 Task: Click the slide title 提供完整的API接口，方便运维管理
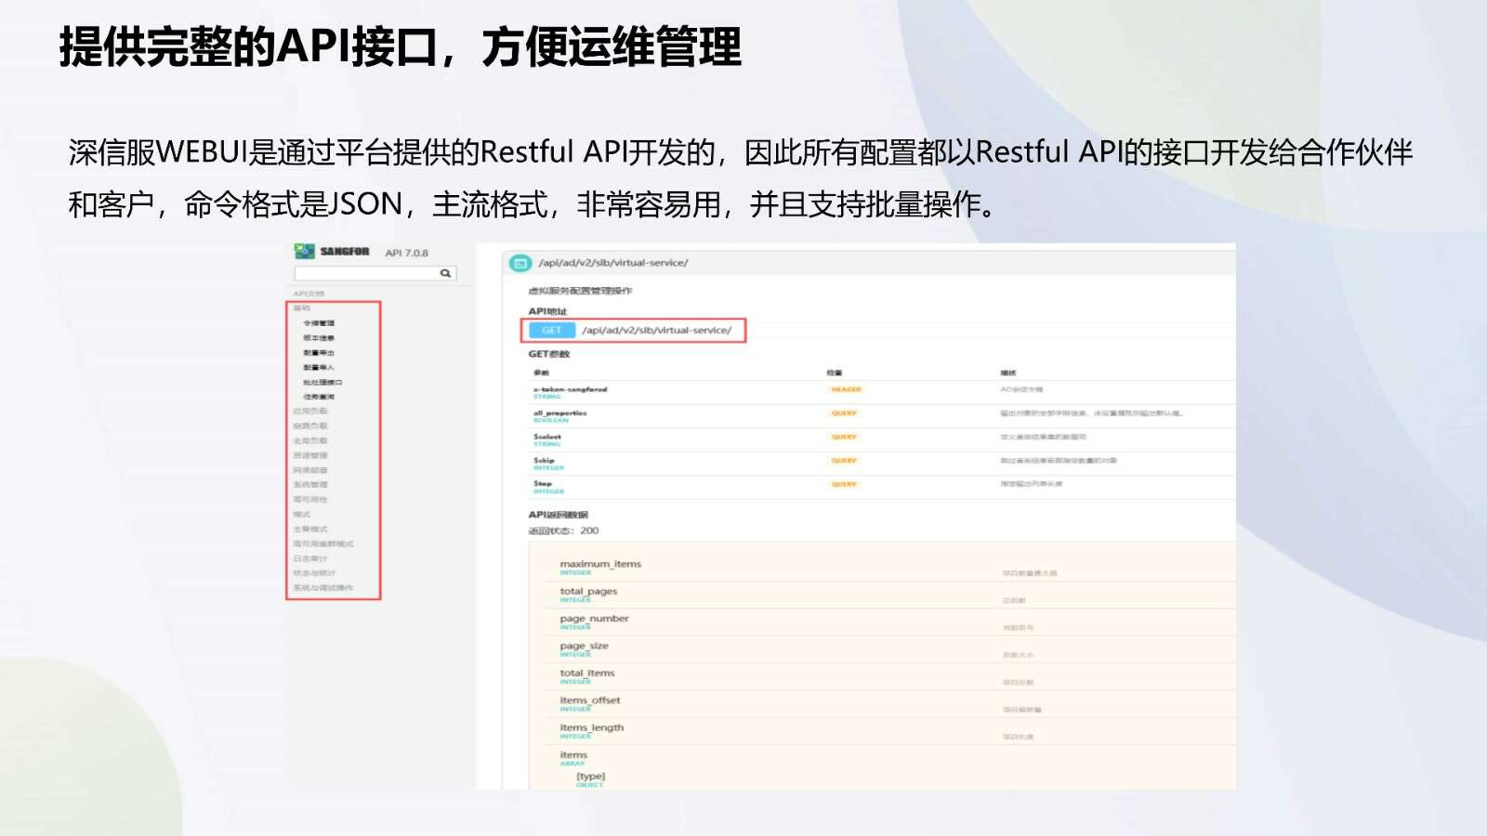[401, 46]
